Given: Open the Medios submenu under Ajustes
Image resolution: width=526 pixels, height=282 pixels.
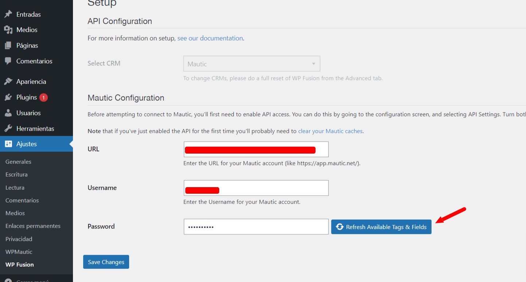Looking at the screenshot, I should click(15, 213).
